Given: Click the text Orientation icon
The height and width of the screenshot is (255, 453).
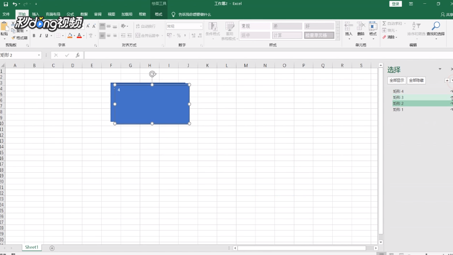Looking at the screenshot, I should pyautogui.click(x=124, y=26).
